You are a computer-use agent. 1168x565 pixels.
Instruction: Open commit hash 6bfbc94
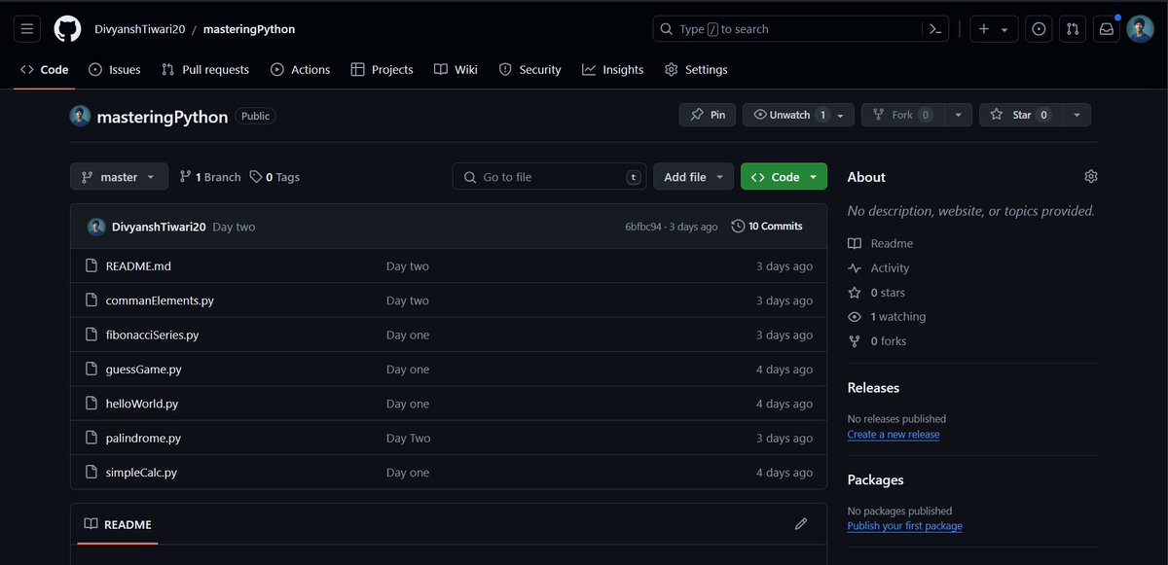coord(643,227)
